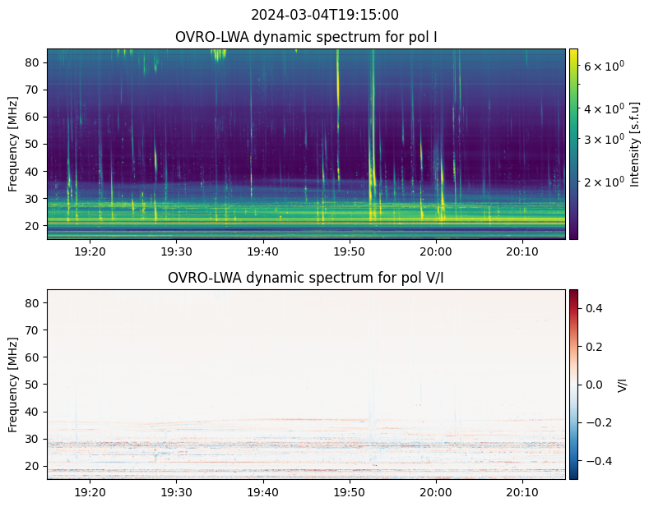The image size is (649, 507).
Task: Click the "dynamic spectrum for pol V/I" title
Action: coord(306,278)
